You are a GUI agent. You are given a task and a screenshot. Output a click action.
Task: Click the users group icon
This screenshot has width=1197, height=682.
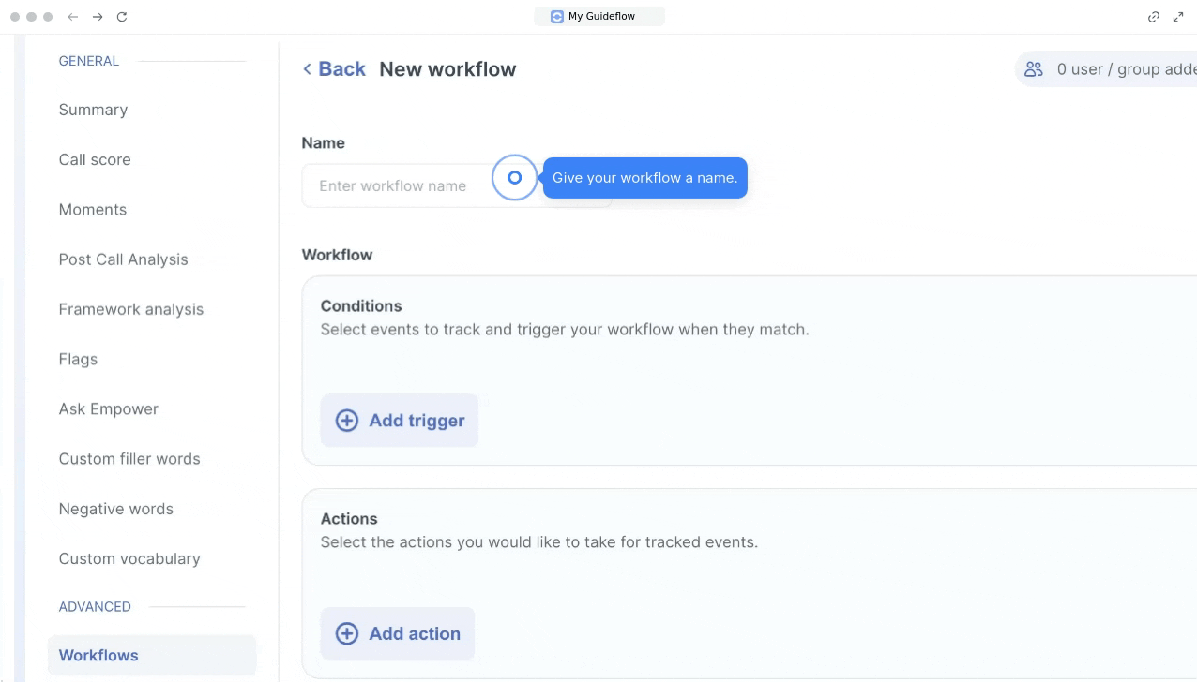pos(1034,69)
